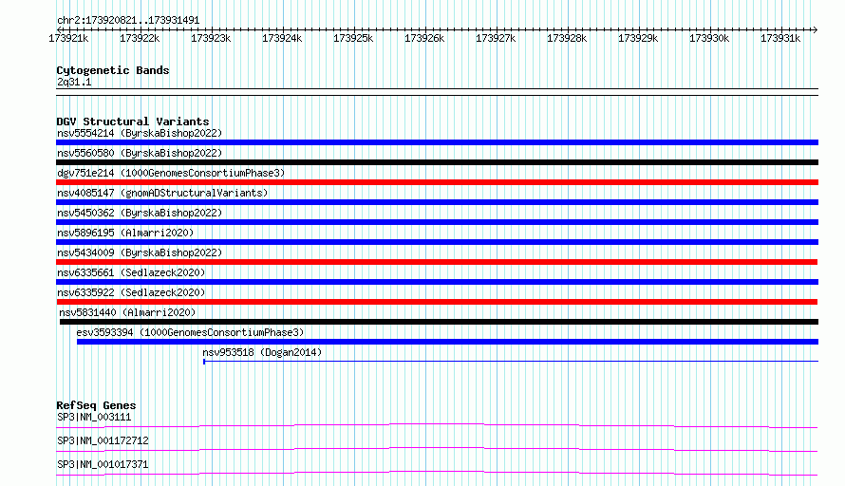Click the nsv5831440 (Almarri2020) label
The image size is (845, 486).
[x=127, y=312]
